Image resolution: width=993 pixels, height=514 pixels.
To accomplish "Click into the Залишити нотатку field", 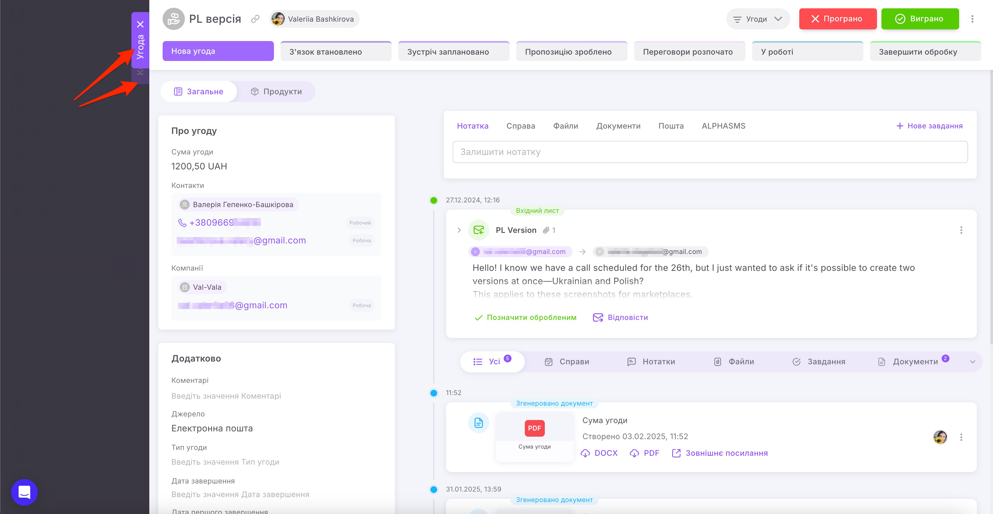I will click(709, 152).
